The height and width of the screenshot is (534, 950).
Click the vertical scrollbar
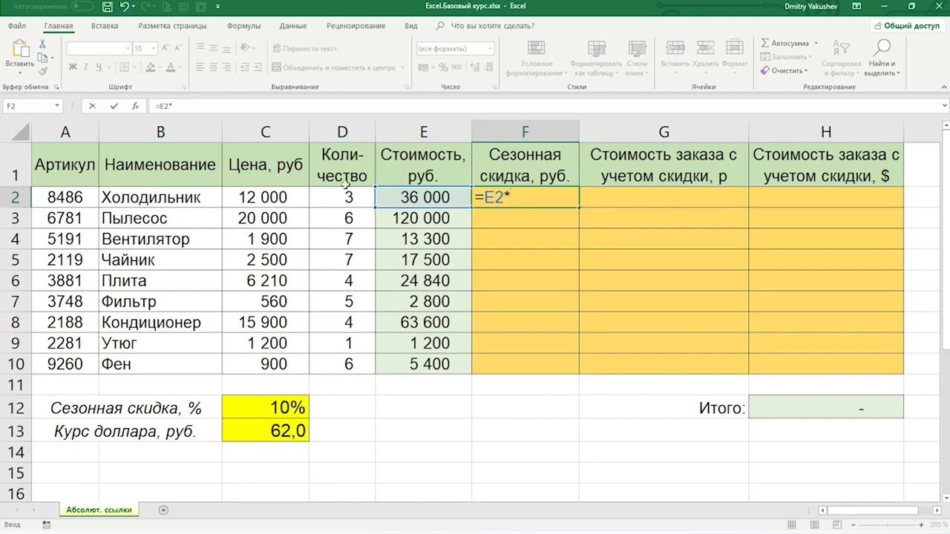(x=945, y=311)
